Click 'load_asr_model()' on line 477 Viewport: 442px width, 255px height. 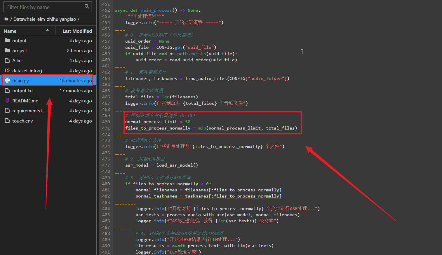coord(177,165)
